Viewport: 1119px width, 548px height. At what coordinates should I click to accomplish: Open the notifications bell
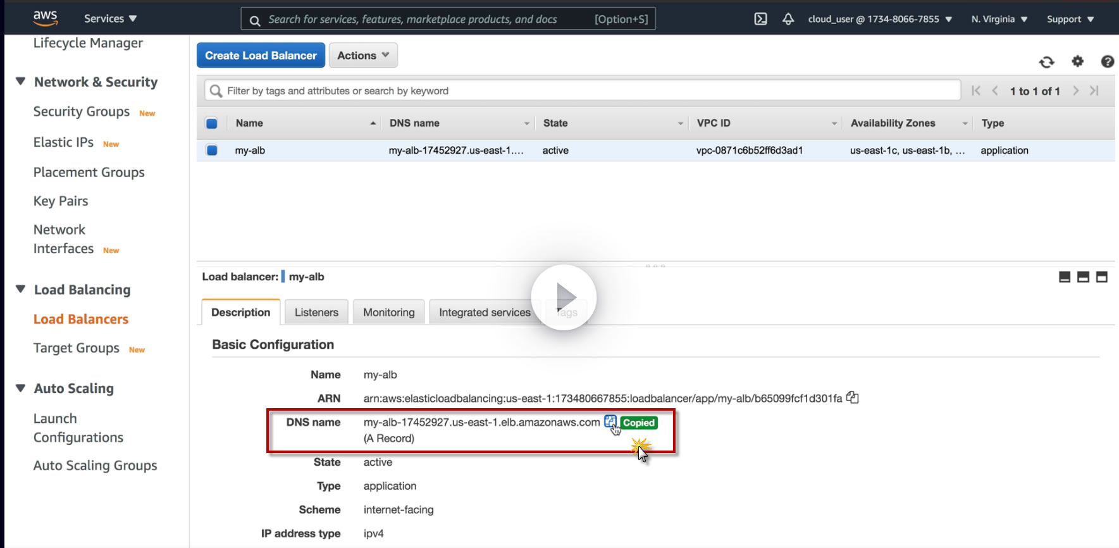pos(788,19)
